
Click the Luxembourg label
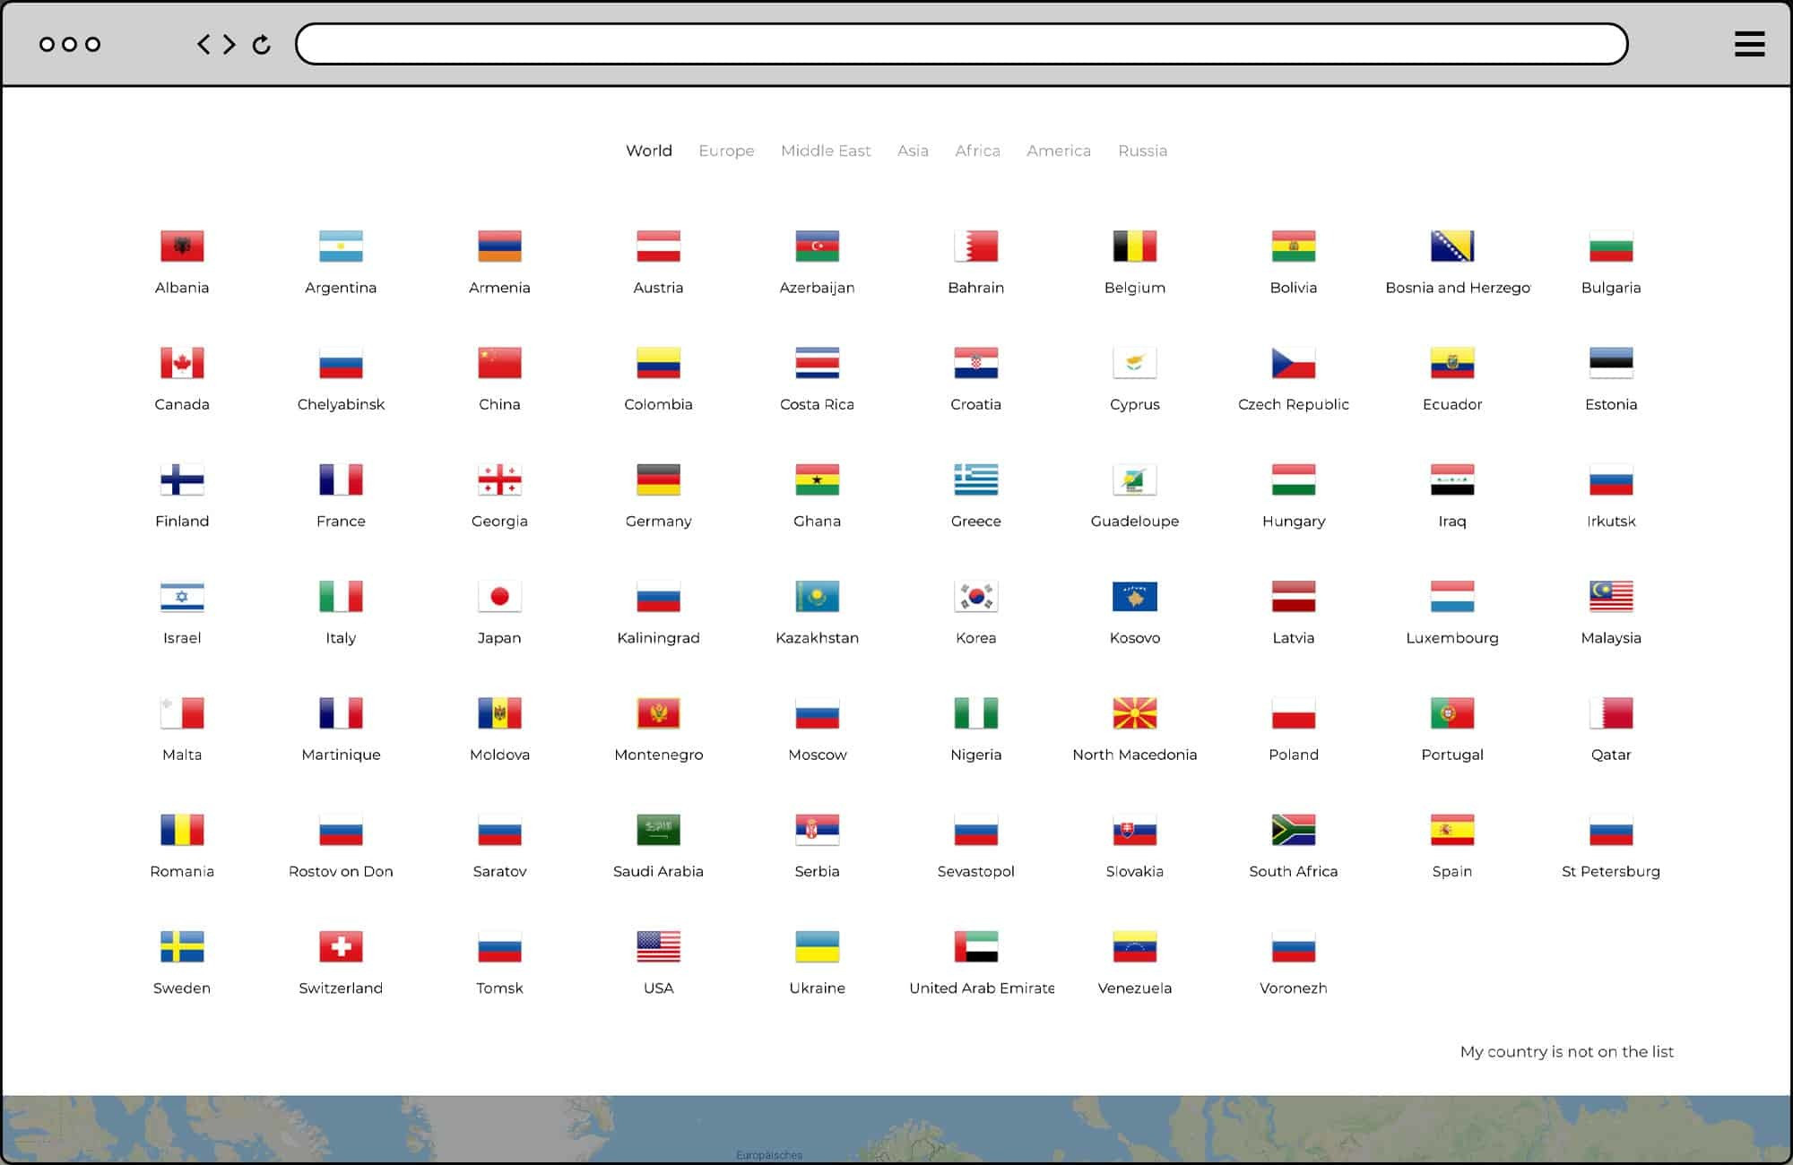tap(1452, 638)
